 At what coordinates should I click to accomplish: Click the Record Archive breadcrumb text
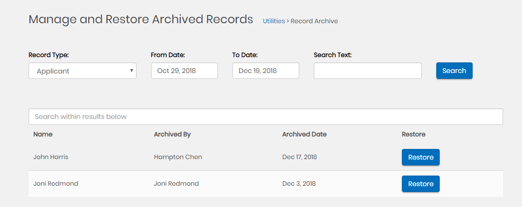(x=314, y=21)
